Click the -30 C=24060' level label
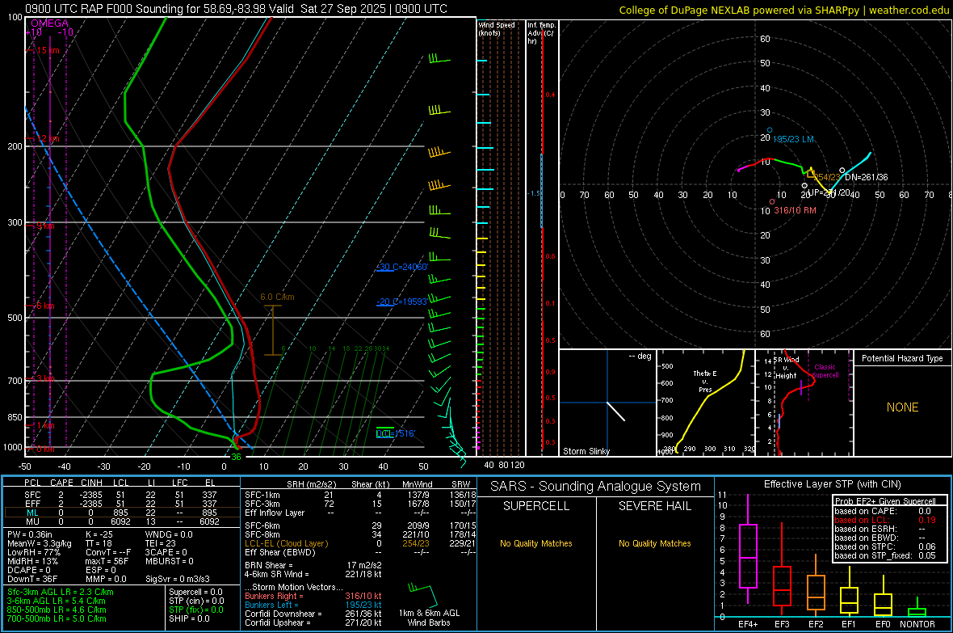 [401, 267]
